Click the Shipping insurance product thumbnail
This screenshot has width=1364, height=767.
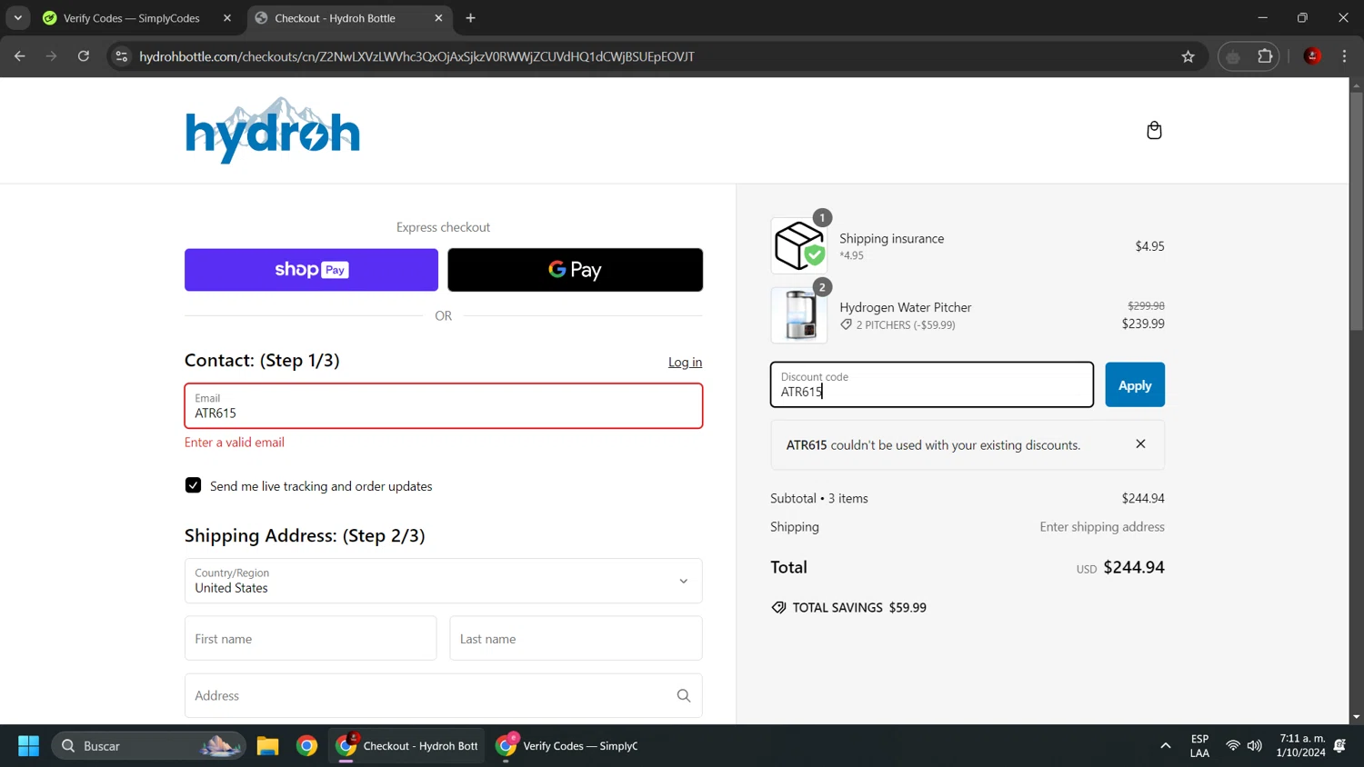click(798, 245)
